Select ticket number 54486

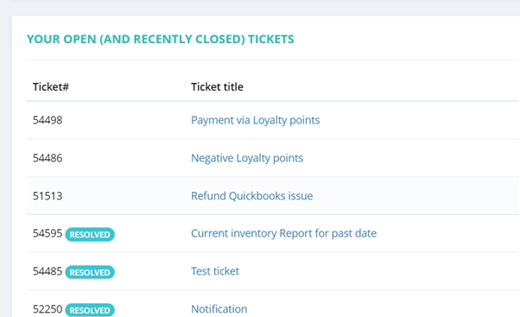48,158
